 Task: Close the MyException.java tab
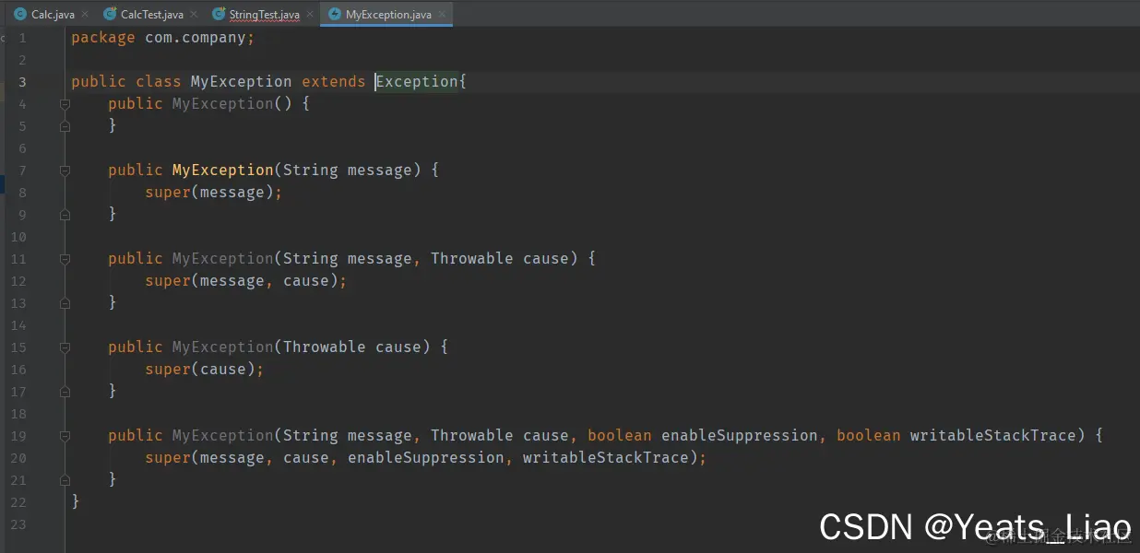coord(441,15)
